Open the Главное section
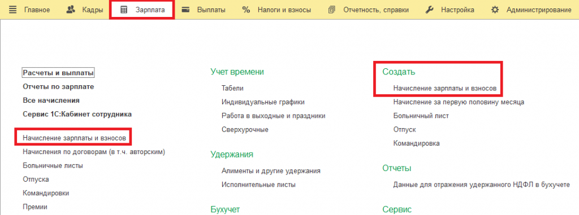The image size is (579, 215). point(37,10)
